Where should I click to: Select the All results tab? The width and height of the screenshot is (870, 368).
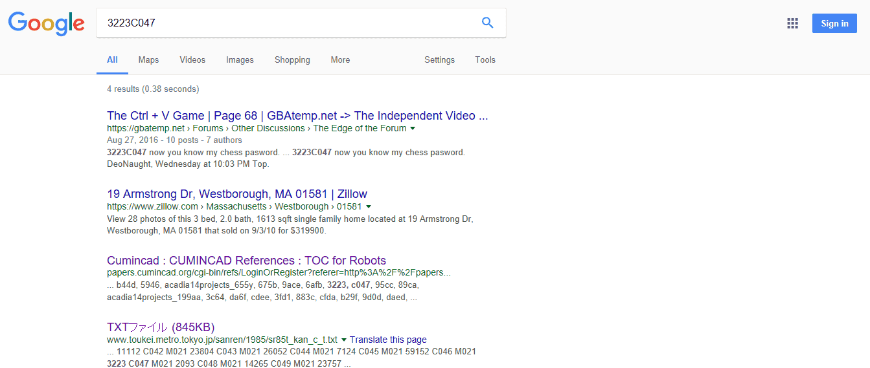[x=112, y=60]
